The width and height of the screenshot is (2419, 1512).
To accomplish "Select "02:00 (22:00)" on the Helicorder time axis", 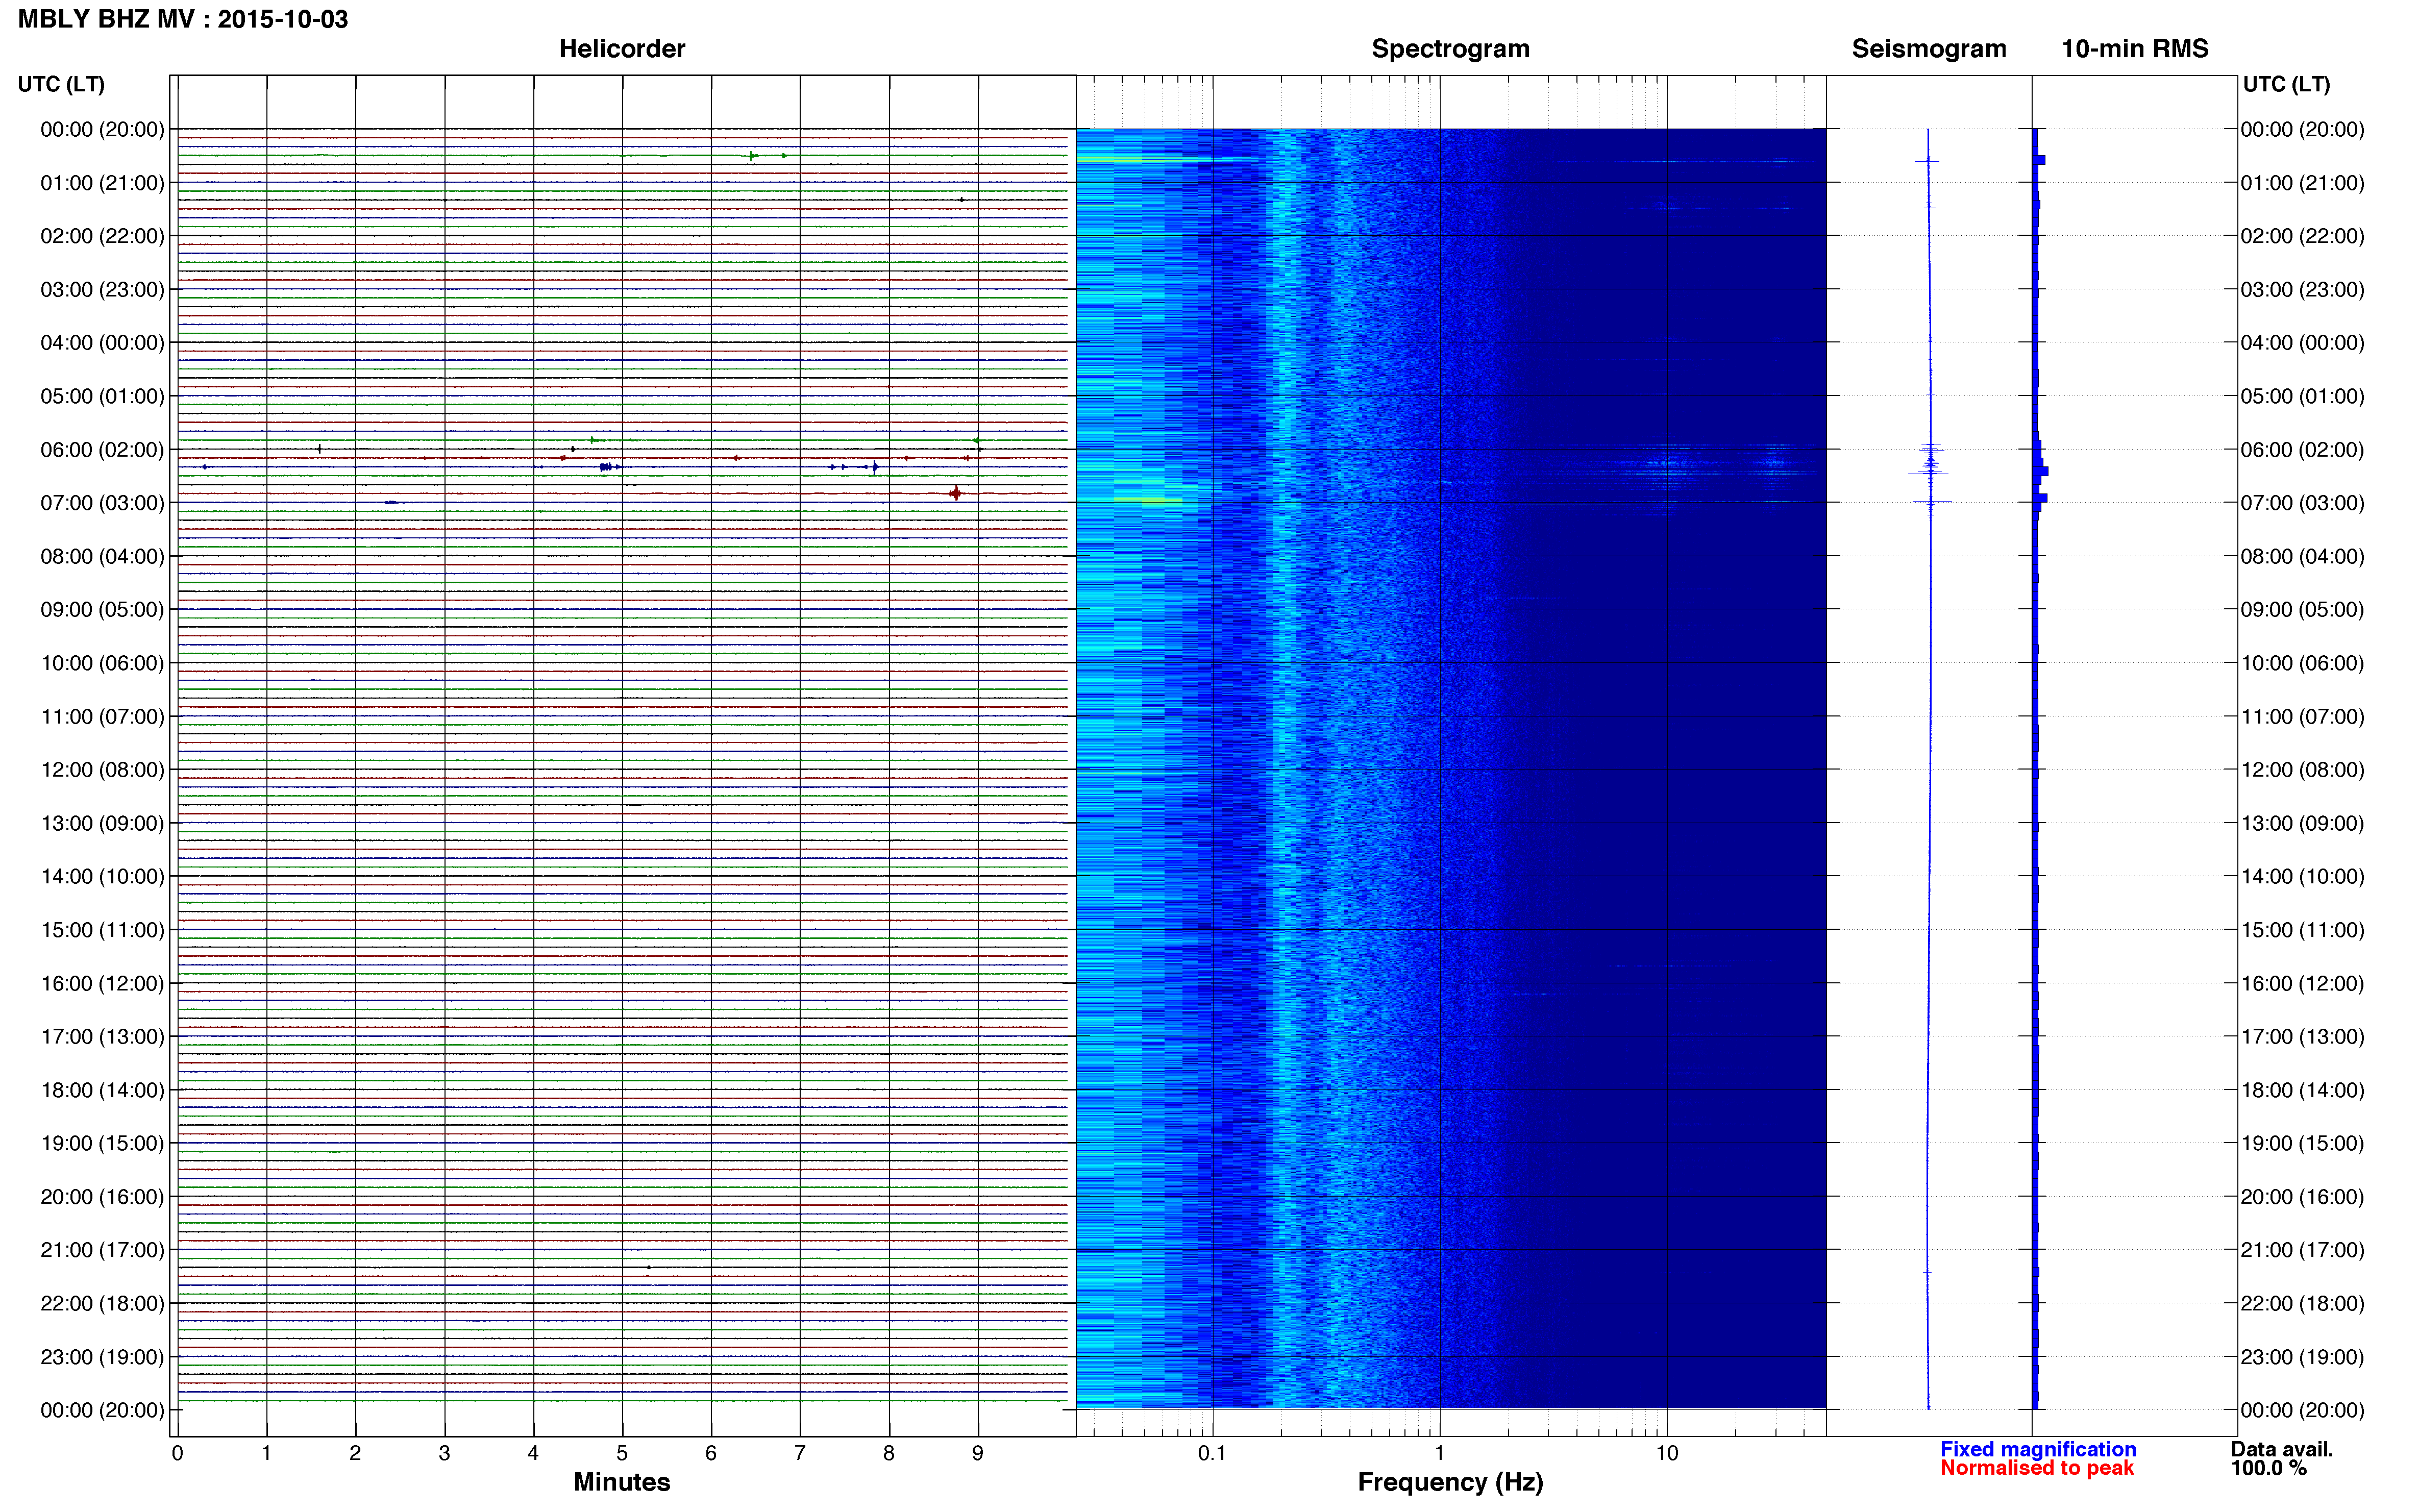I will (102, 236).
